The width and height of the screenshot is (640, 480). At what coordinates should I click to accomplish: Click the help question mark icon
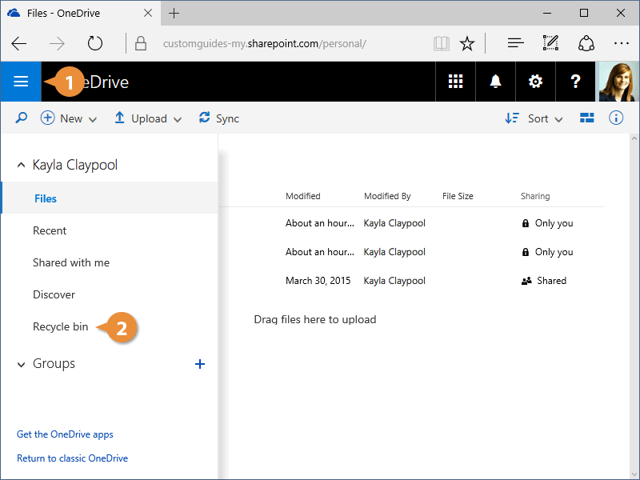(575, 82)
